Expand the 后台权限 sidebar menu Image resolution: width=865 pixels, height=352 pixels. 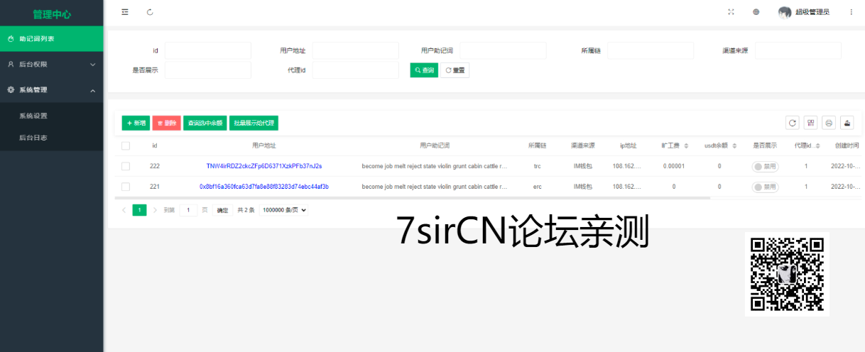(51, 65)
